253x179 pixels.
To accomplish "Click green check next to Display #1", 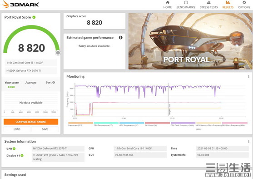I will pyautogui.click(x=22, y=155).
